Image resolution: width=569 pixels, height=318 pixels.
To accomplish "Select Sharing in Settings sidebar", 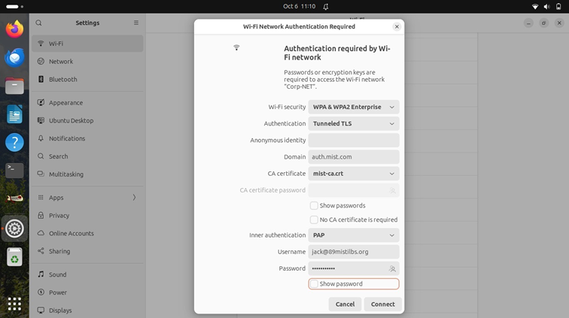I will coord(87,251).
